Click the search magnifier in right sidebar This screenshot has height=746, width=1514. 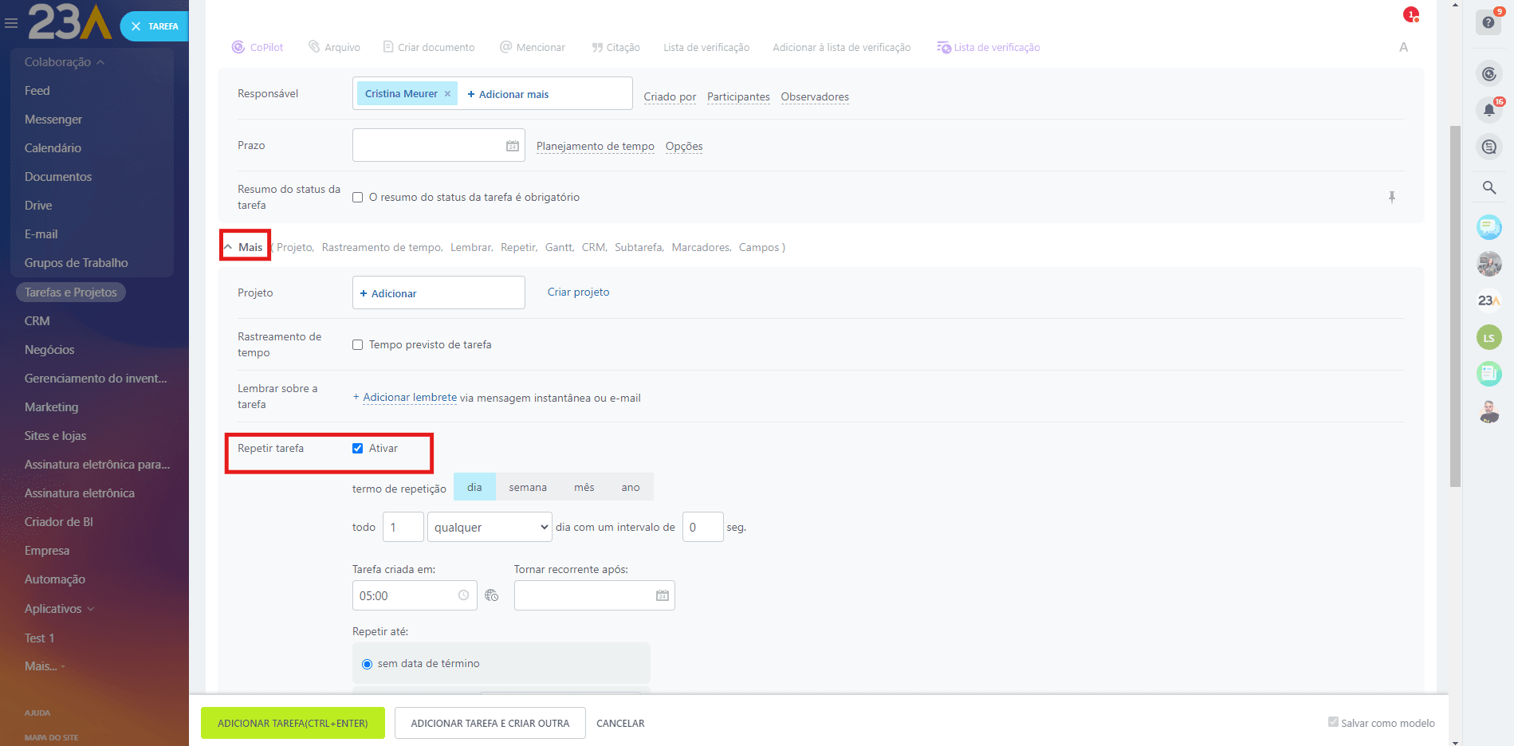point(1488,188)
